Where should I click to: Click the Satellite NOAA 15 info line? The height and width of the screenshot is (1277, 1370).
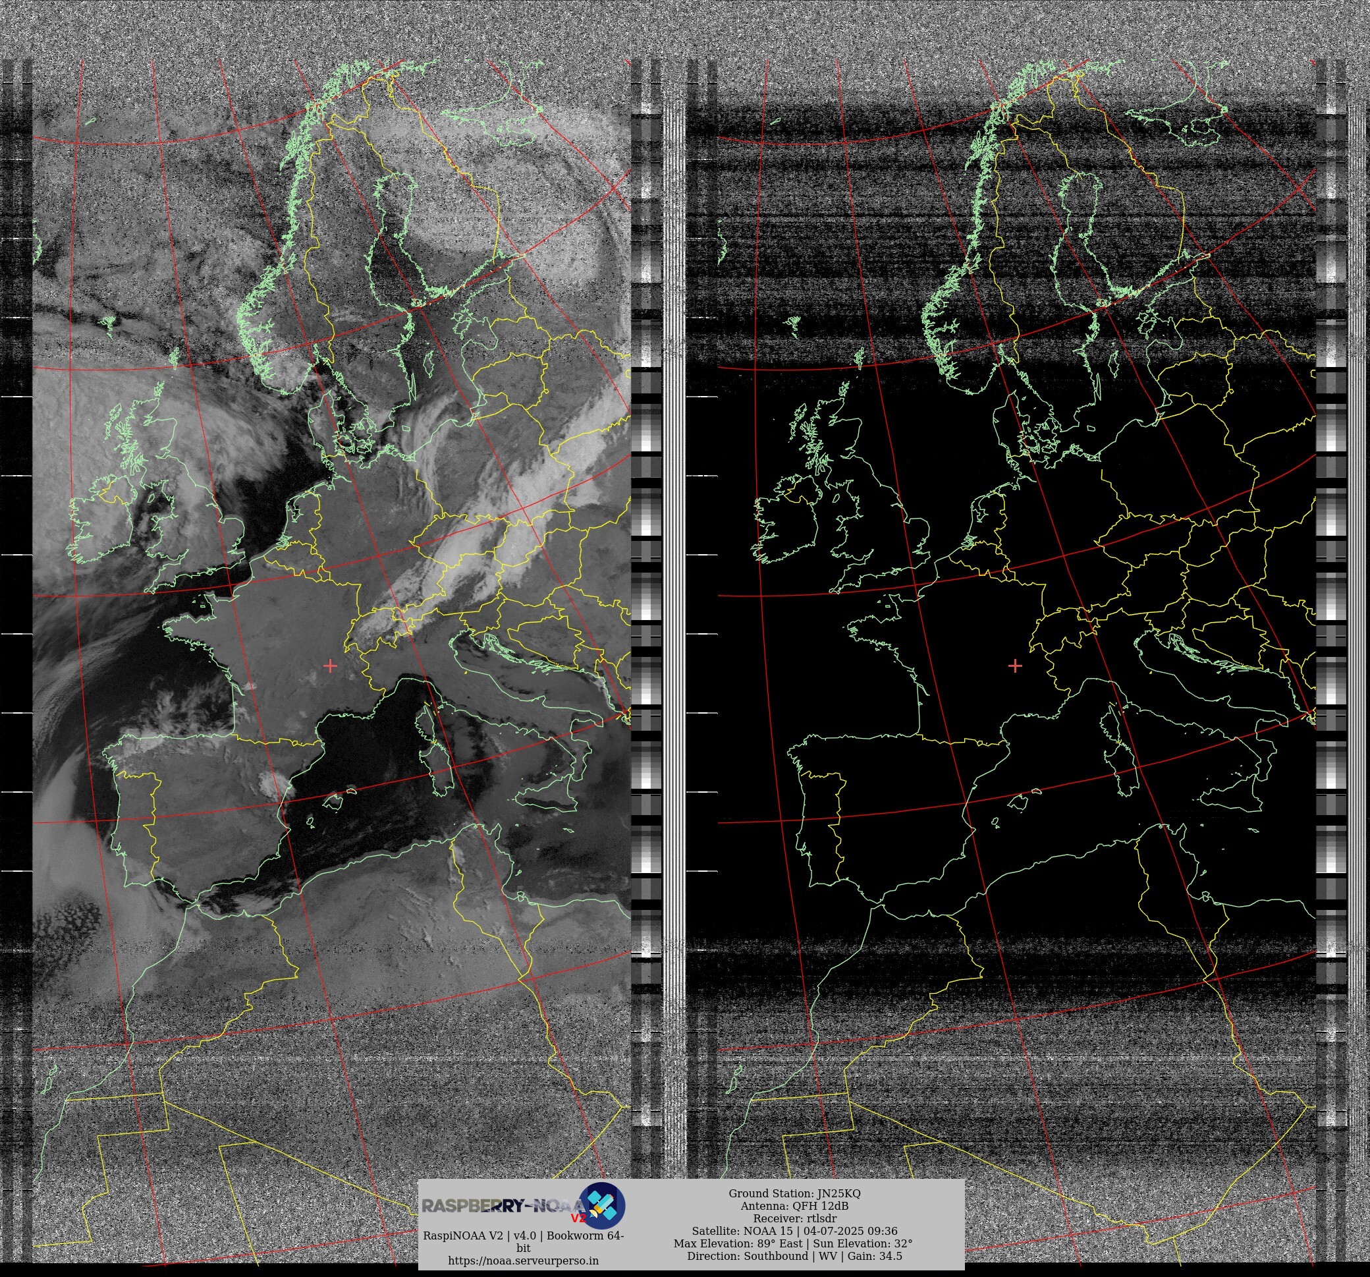794,1231
